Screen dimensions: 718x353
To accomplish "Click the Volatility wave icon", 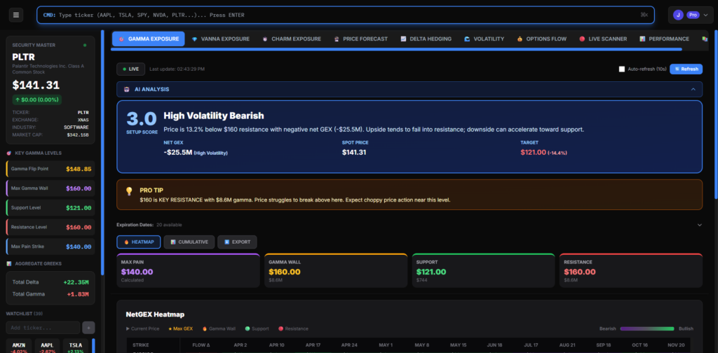I will [x=467, y=39].
